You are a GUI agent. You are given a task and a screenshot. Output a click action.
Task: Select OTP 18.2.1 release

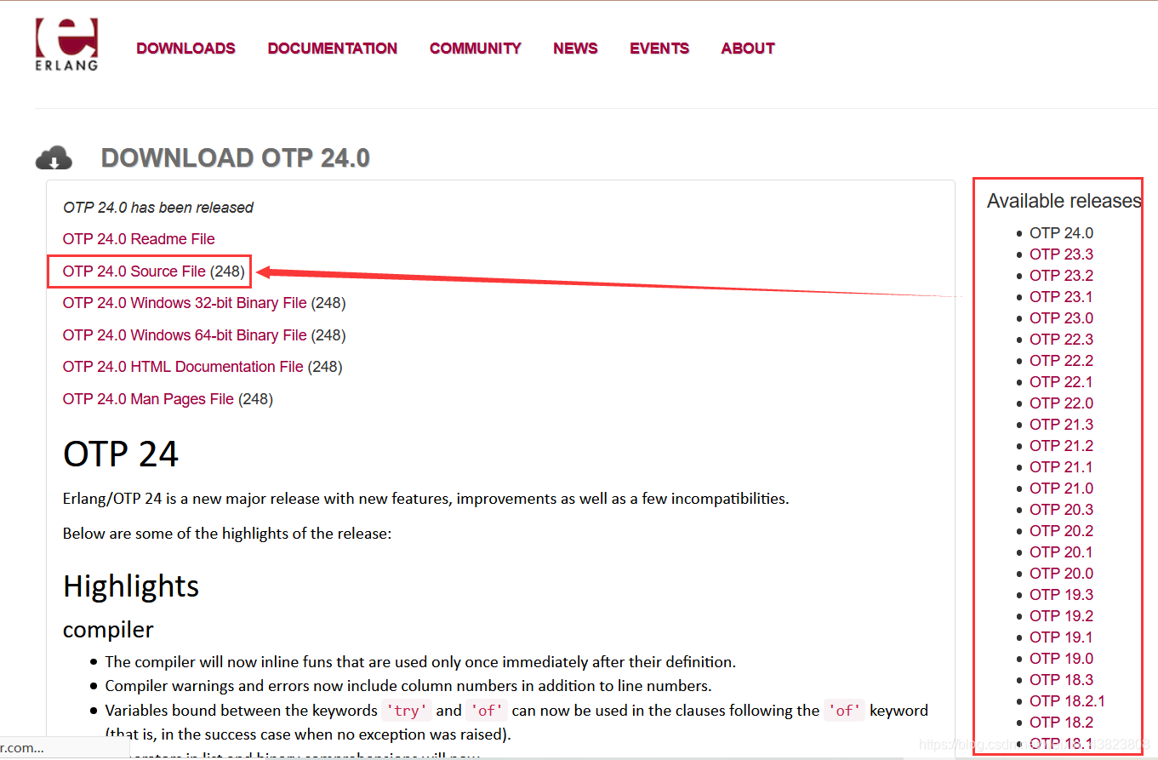tap(1067, 701)
